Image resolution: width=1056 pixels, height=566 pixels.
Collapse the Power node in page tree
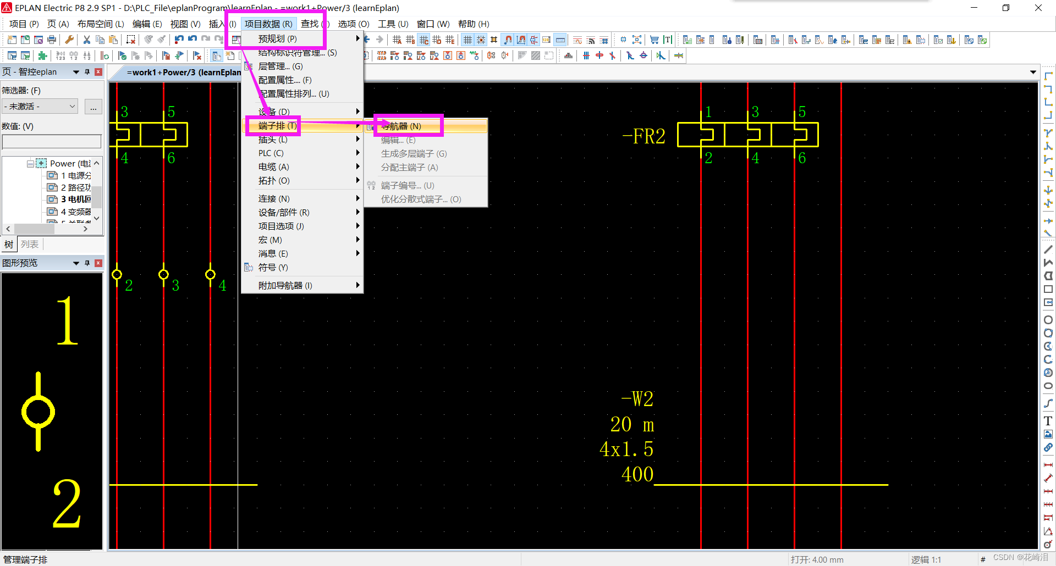tap(31, 164)
